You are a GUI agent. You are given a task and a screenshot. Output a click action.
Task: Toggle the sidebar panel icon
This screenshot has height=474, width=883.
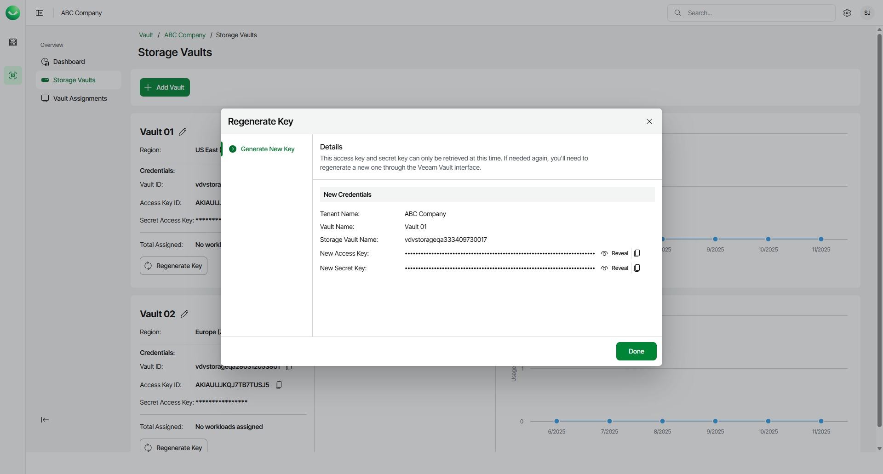(x=40, y=13)
